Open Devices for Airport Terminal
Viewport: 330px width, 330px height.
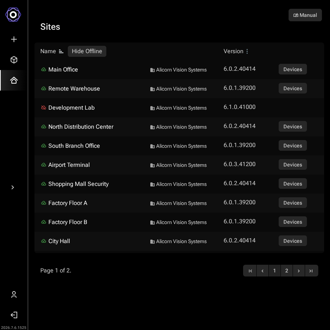[x=293, y=165]
